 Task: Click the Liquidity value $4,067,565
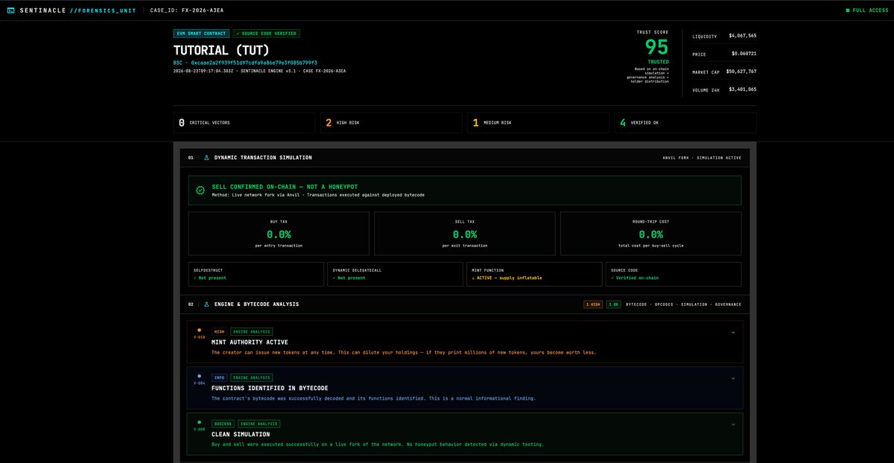pyautogui.click(x=743, y=36)
